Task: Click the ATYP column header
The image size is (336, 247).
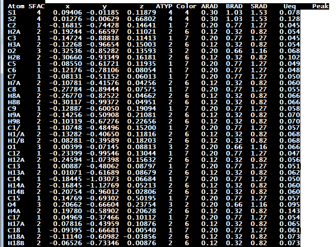Action: (x=164, y=6)
